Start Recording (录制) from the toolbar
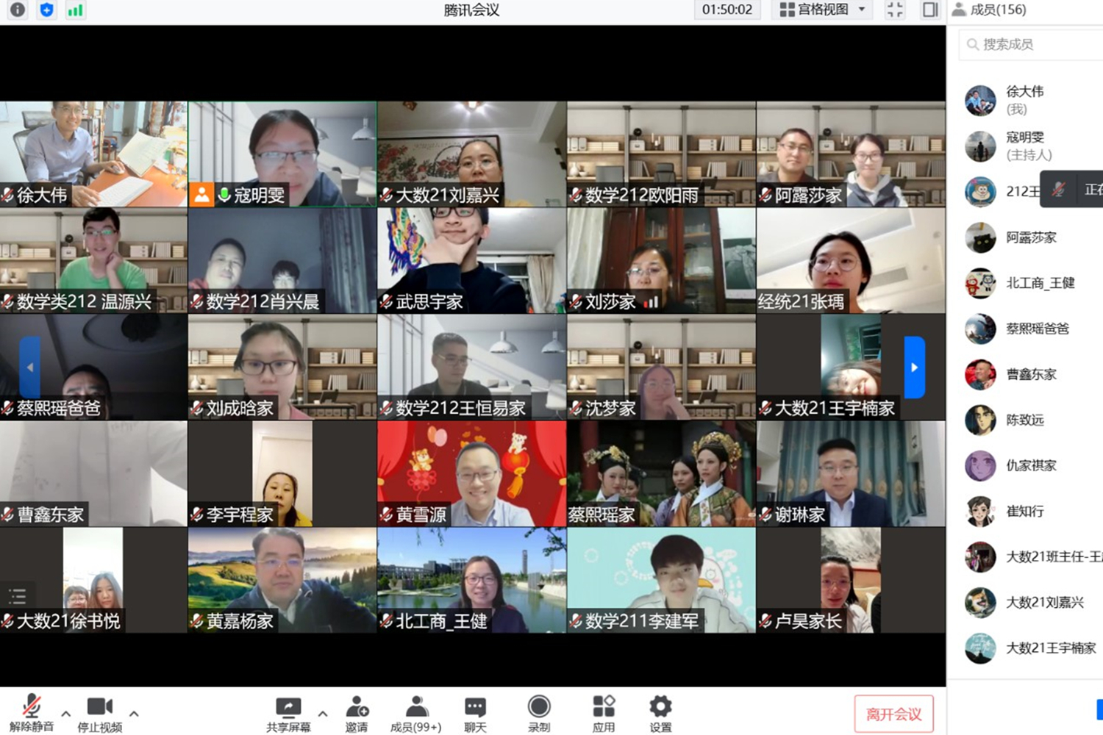The image size is (1103, 735). [x=538, y=713]
